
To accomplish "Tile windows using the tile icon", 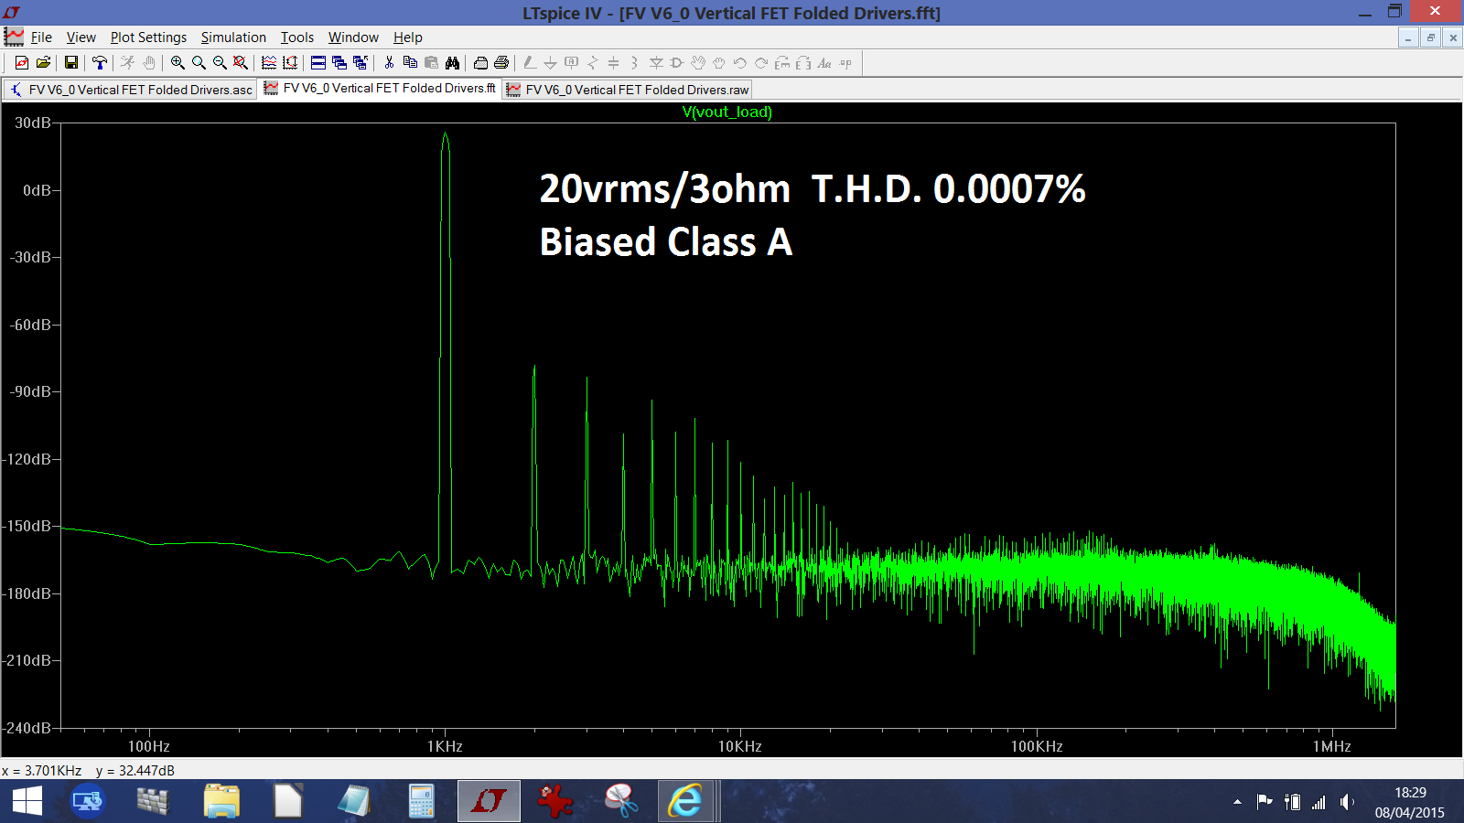I will tap(318, 62).
